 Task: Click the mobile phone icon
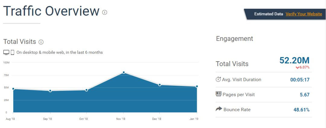(12, 52)
